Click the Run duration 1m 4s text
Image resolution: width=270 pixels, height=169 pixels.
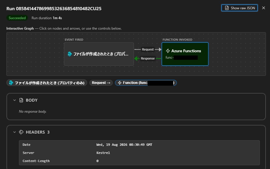(x=47, y=18)
